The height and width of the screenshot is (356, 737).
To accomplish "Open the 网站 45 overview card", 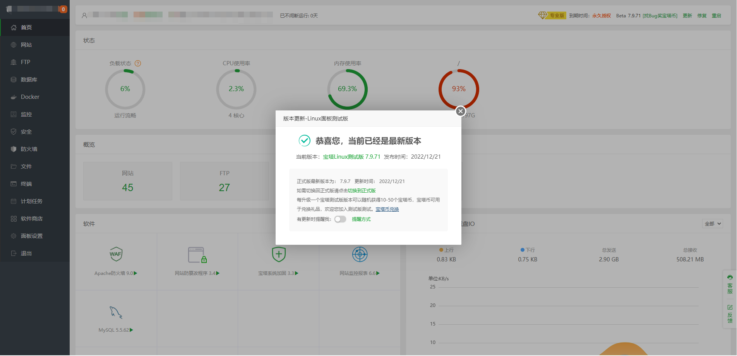I will (128, 181).
